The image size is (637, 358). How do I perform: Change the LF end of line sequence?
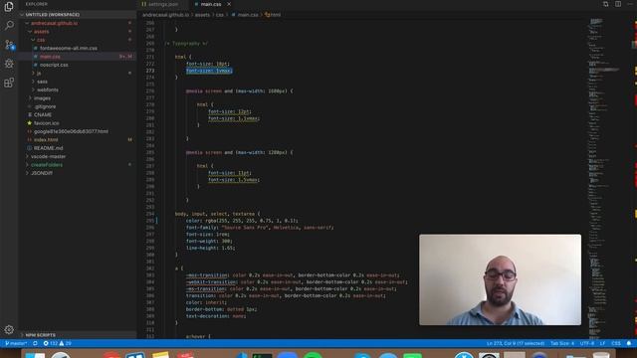click(602, 343)
